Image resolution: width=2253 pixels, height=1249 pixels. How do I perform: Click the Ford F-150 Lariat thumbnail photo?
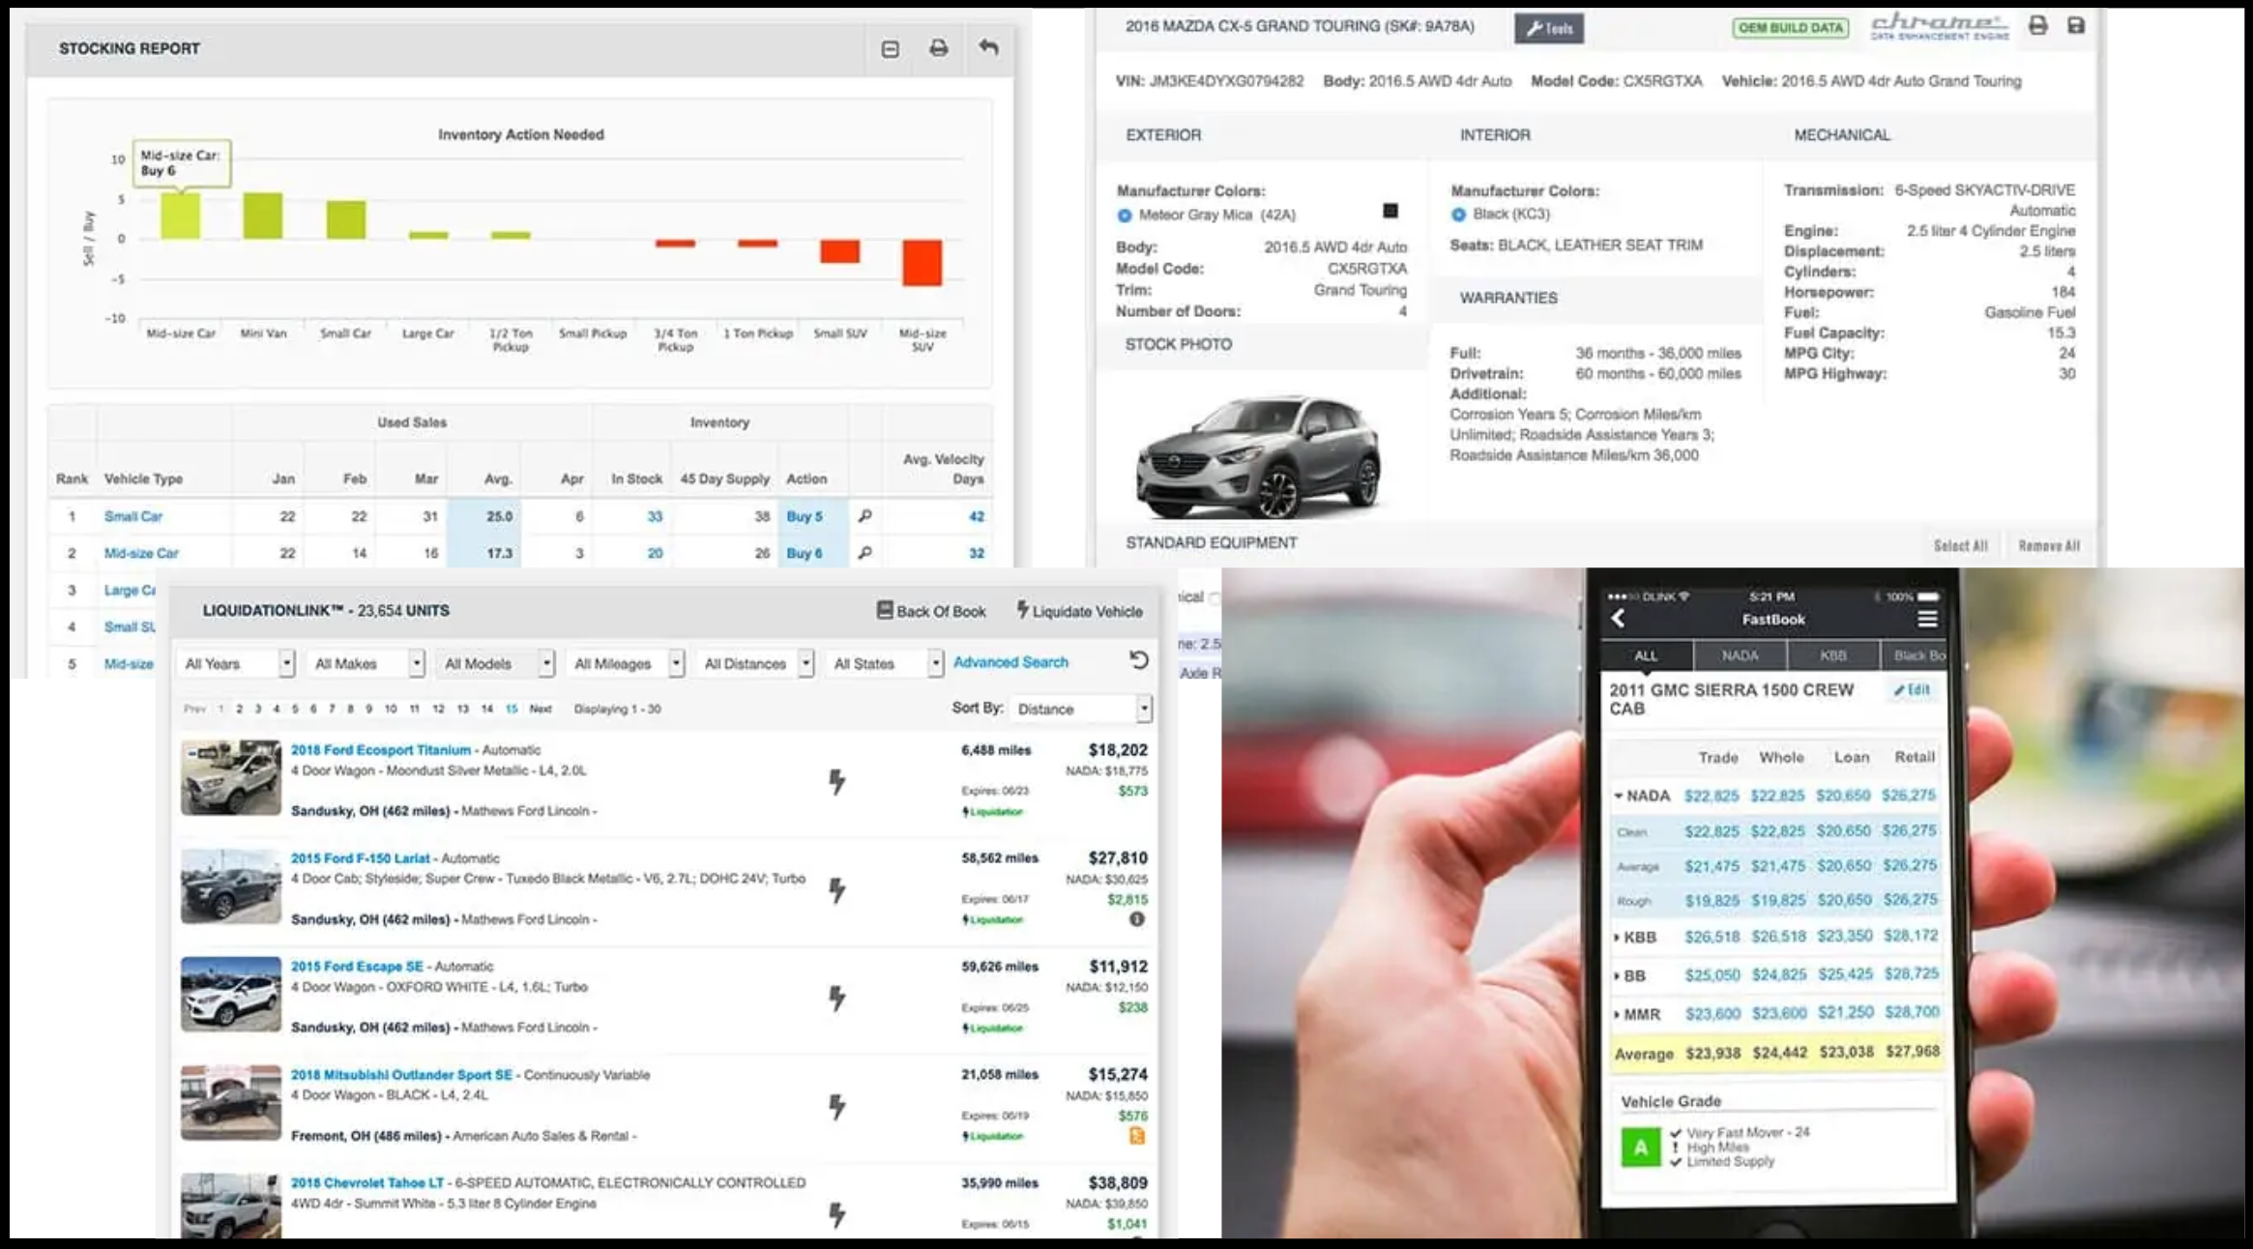tap(230, 886)
